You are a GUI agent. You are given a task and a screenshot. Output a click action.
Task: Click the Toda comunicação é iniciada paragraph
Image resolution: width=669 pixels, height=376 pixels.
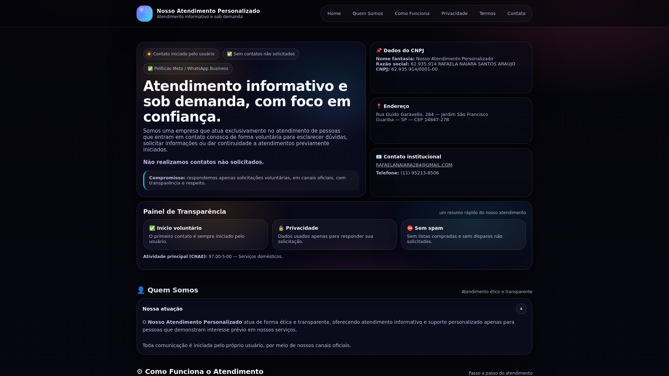[x=246, y=345]
